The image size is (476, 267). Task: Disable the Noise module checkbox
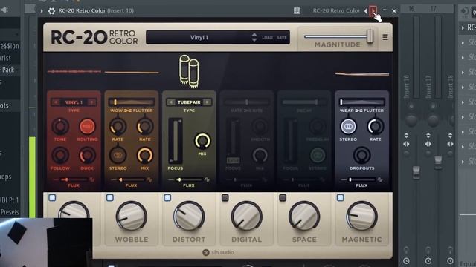pos(52,198)
